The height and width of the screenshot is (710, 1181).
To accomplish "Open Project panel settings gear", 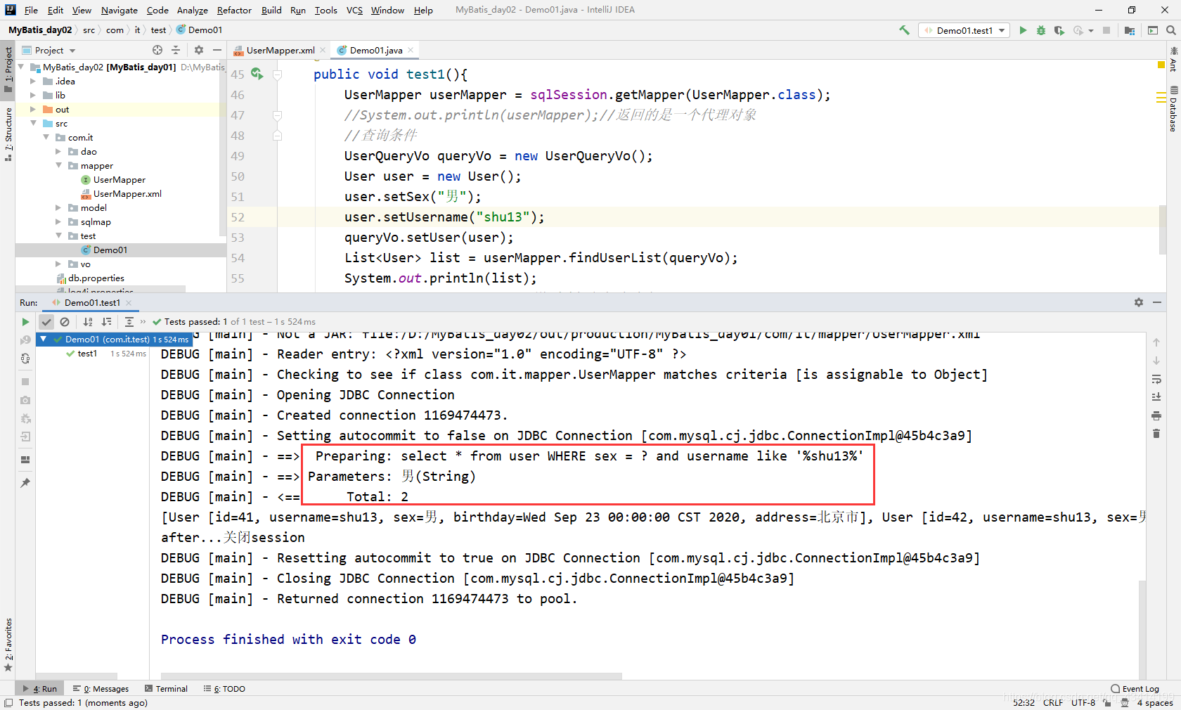I will 199,50.
